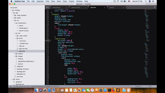Open package-lock.json in the sidebar
The width and height of the screenshot is (165, 93).
pyautogui.click(x=23, y=69)
